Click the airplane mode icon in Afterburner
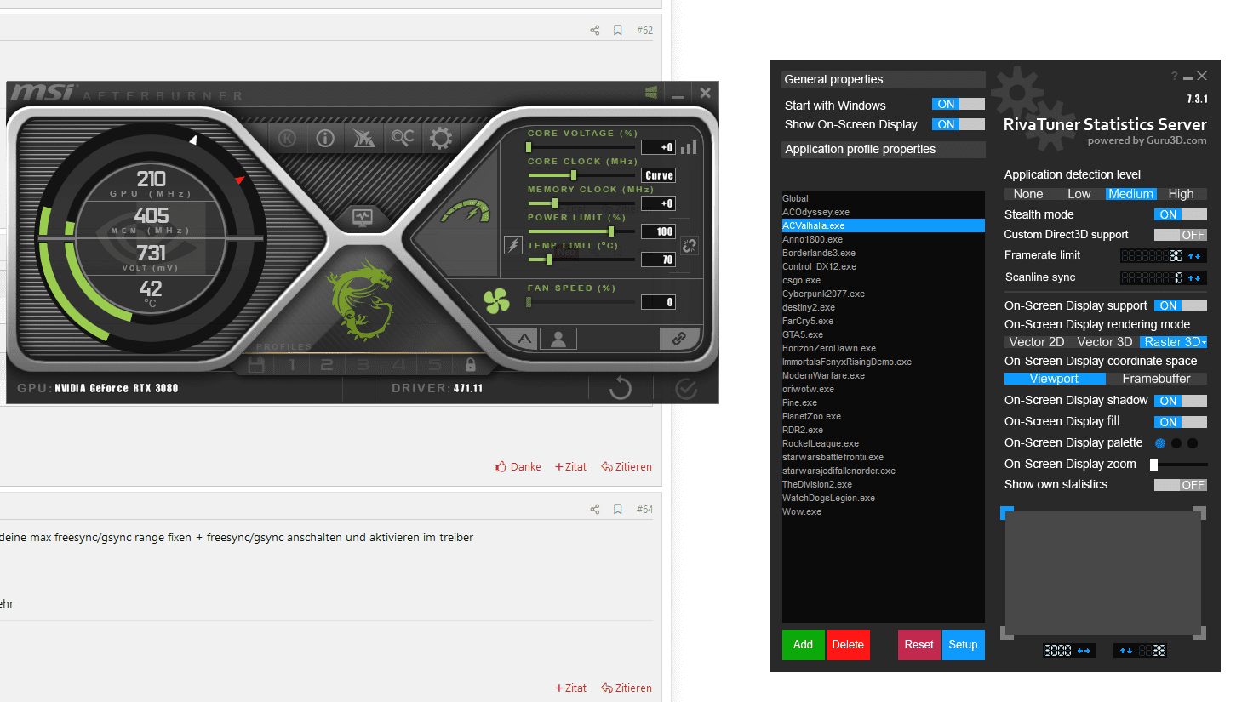The height and width of the screenshot is (702, 1259). coord(363,138)
